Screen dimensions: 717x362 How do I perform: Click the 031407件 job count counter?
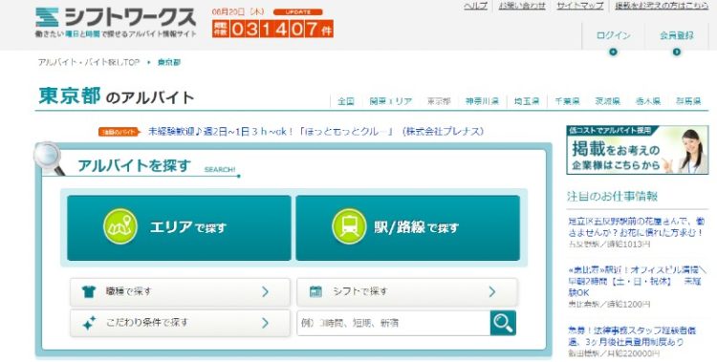[x=272, y=29]
